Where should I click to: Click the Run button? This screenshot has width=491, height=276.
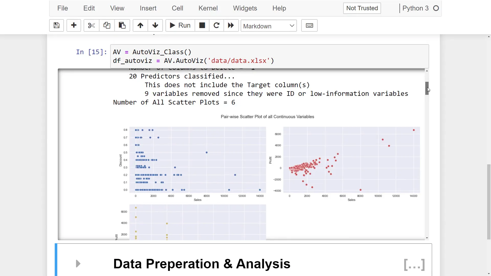[180, 26]
